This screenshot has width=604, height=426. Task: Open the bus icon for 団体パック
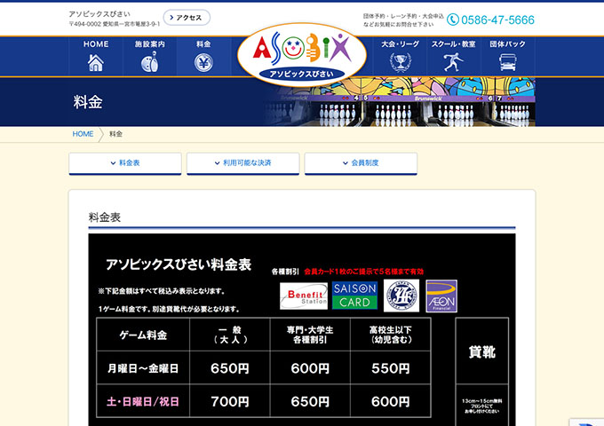click(x=508, y=62)
